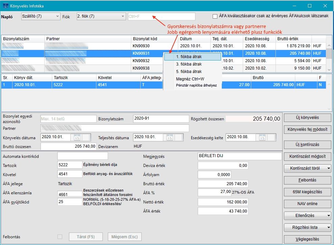Click the ÁFA érték field 43 740,00
The height and width of the screenshot is (245, 334).
coord(223,211)
